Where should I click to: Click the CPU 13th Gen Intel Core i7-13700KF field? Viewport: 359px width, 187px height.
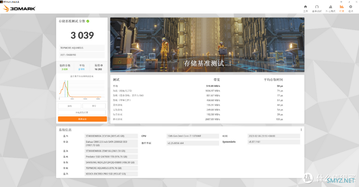click(192, 136)
